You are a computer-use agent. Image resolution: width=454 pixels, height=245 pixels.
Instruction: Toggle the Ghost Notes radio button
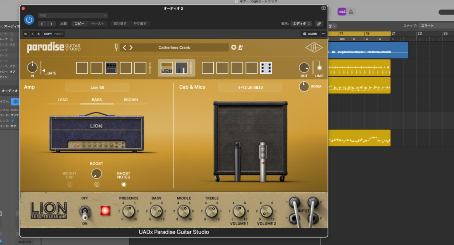click(x=124, y=184)
